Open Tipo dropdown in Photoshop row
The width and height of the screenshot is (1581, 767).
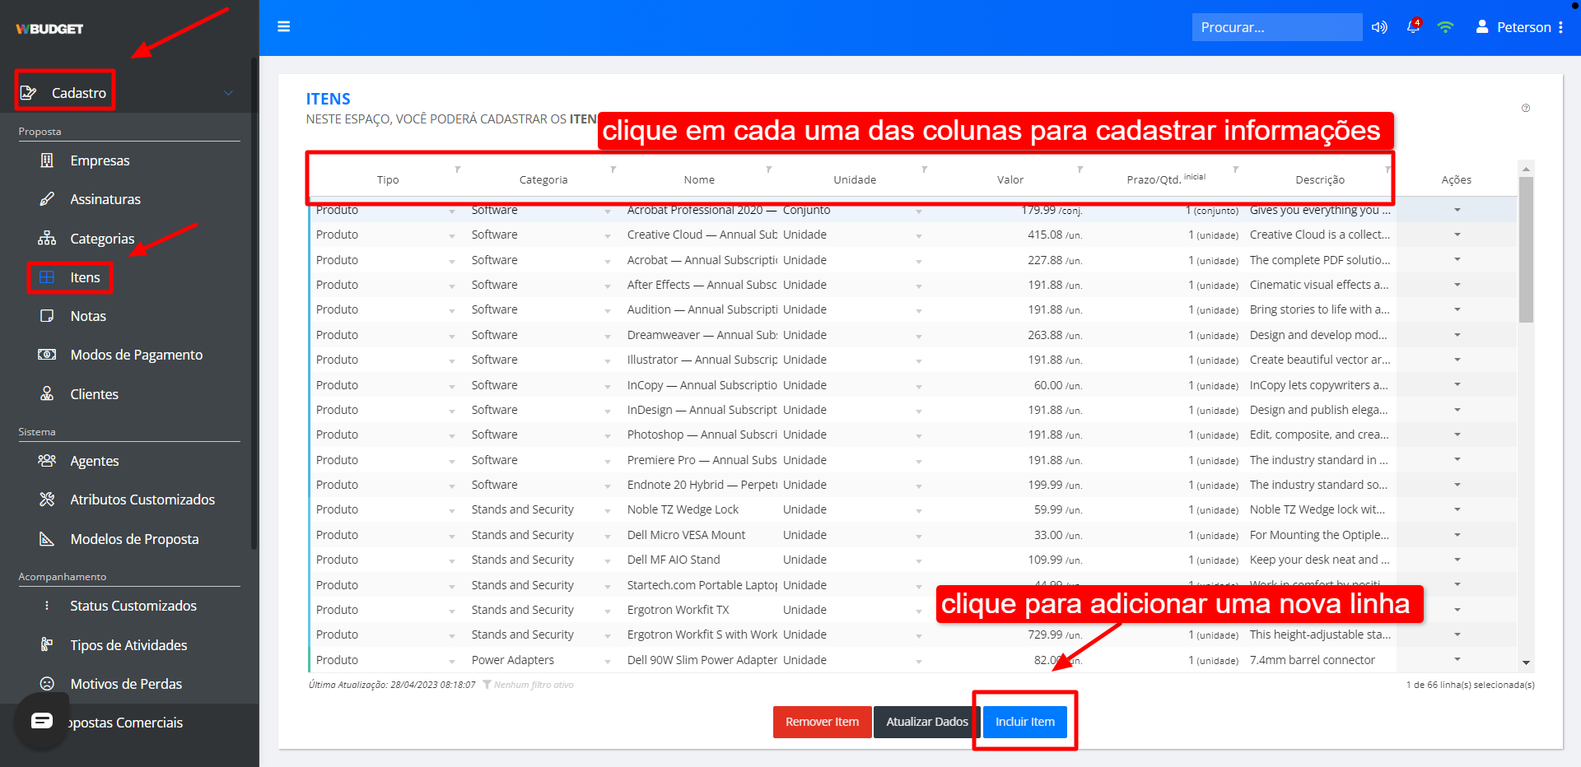(x=452, y=436)
